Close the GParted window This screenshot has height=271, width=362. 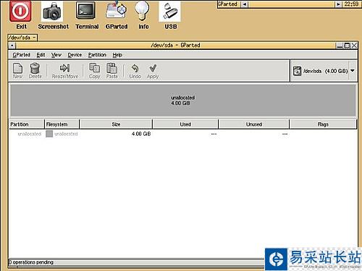point(354,46)
